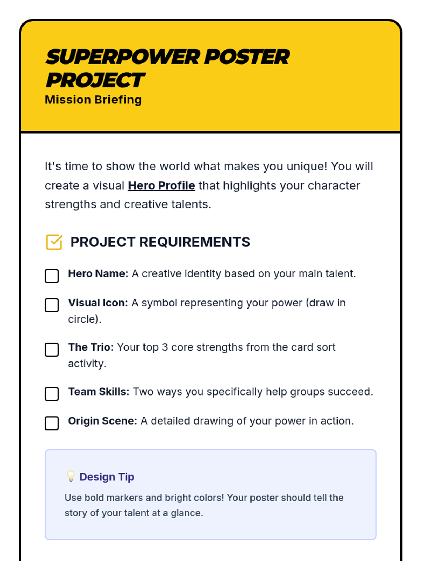Viewport: 421px width, 561px height.
Task: Click the Superpower Poster Project title
Action: (168, 68)
